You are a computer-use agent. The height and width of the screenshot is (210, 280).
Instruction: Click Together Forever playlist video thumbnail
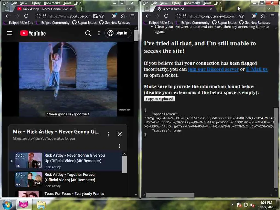28,179
